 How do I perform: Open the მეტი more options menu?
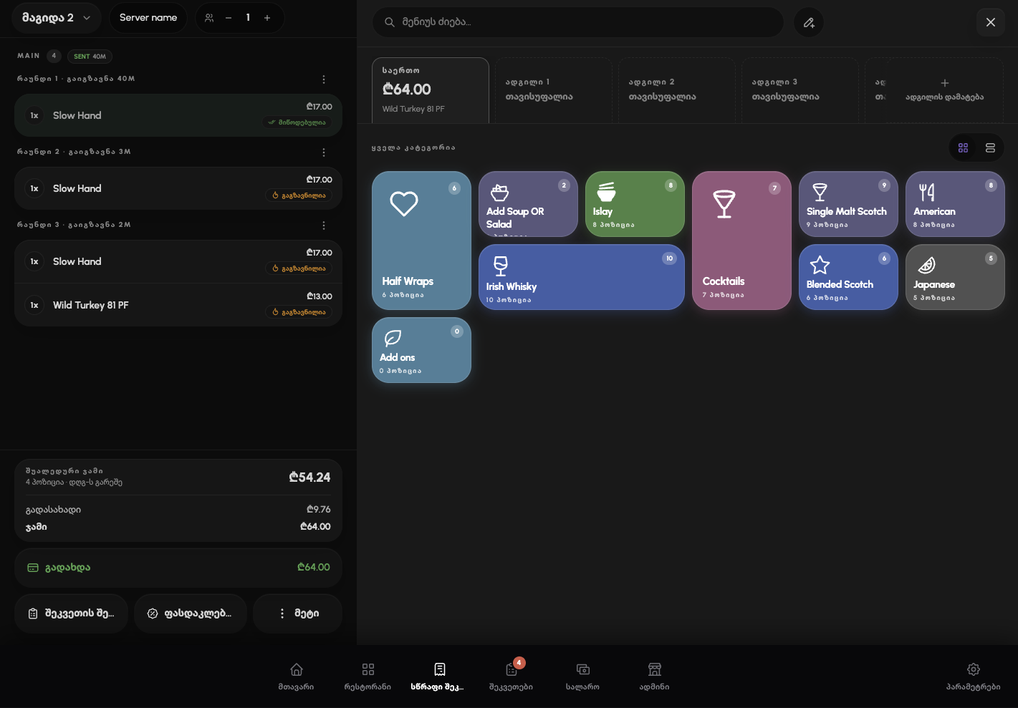[x=297, y=614]
